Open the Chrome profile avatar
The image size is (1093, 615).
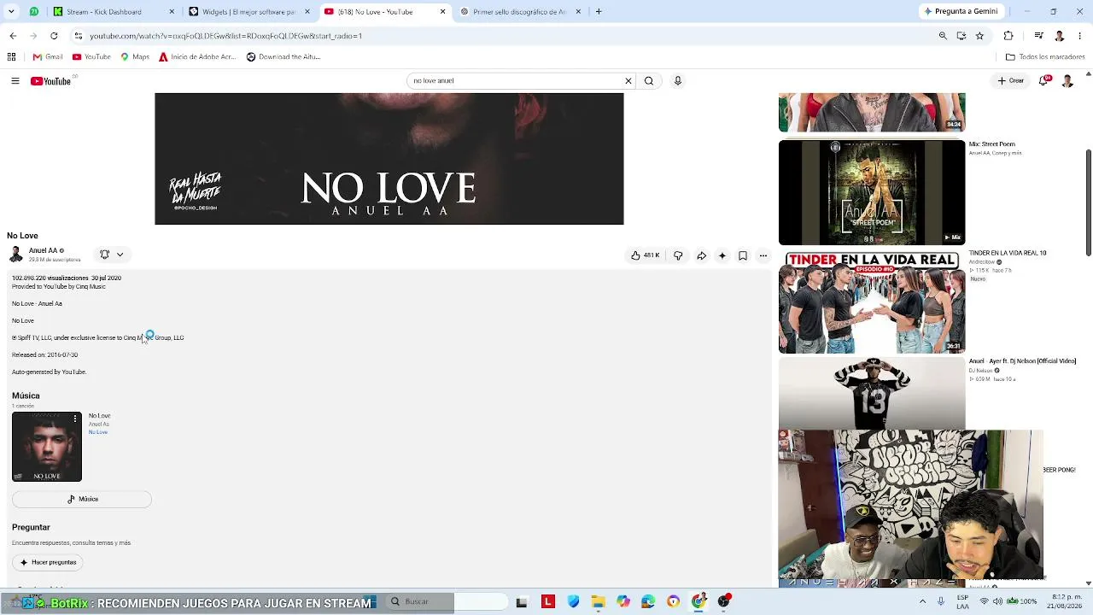tap(1059, 36)
